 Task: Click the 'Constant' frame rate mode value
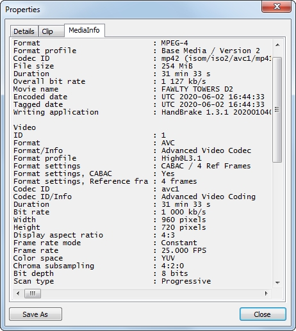pyautogui.click(x=179, y=243)
